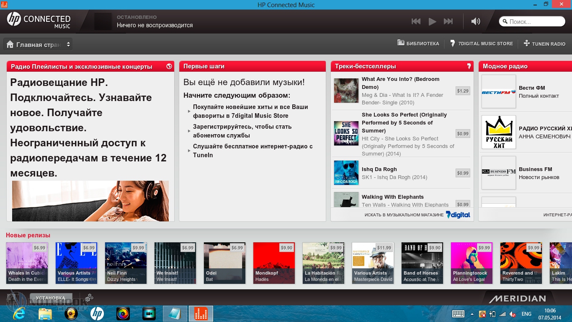Click the Поиск search field
The width and height of the screenshot is (572, 322).
pyautogui.click(x=534, y=21)
